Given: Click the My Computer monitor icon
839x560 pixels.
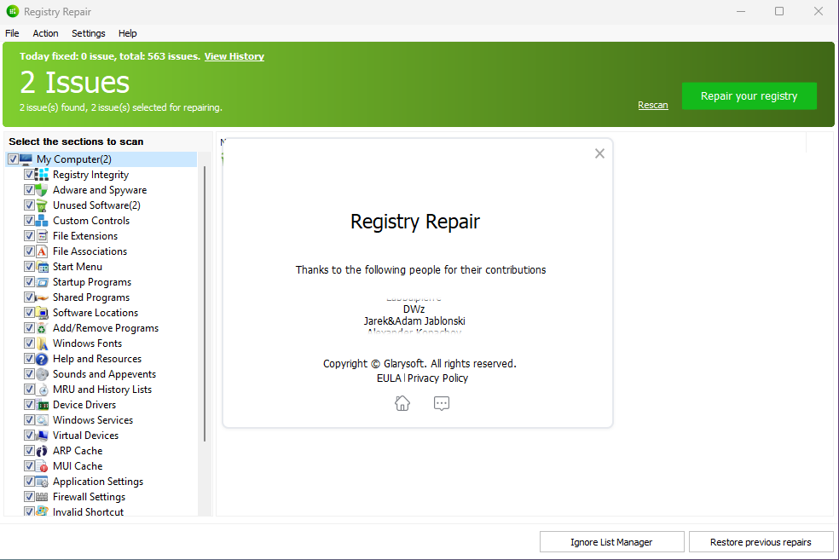Looking at the screenshot, I should (26, 159).
